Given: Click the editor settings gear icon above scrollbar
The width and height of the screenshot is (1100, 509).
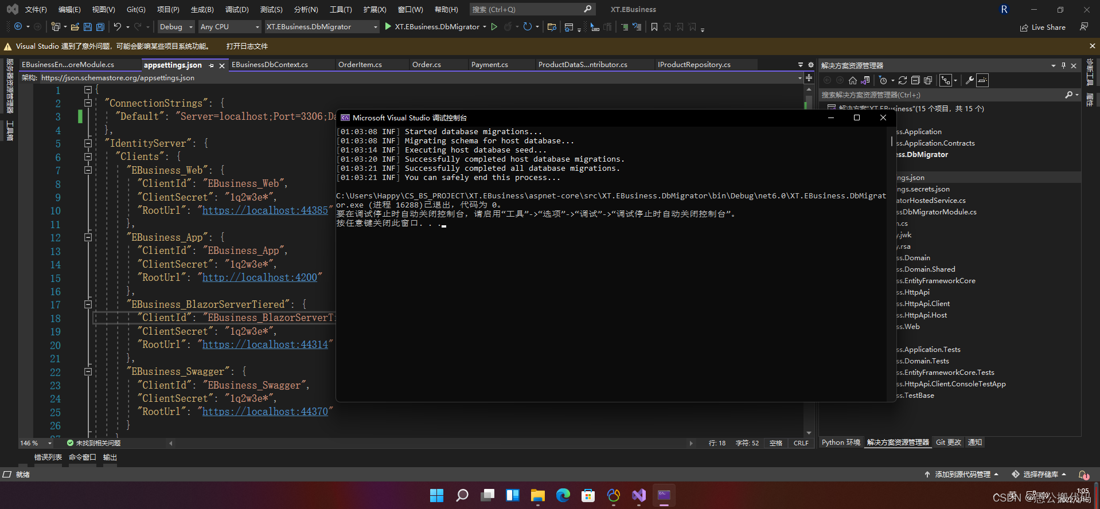Looking at the screenshot, I should (x=811, y=65).
